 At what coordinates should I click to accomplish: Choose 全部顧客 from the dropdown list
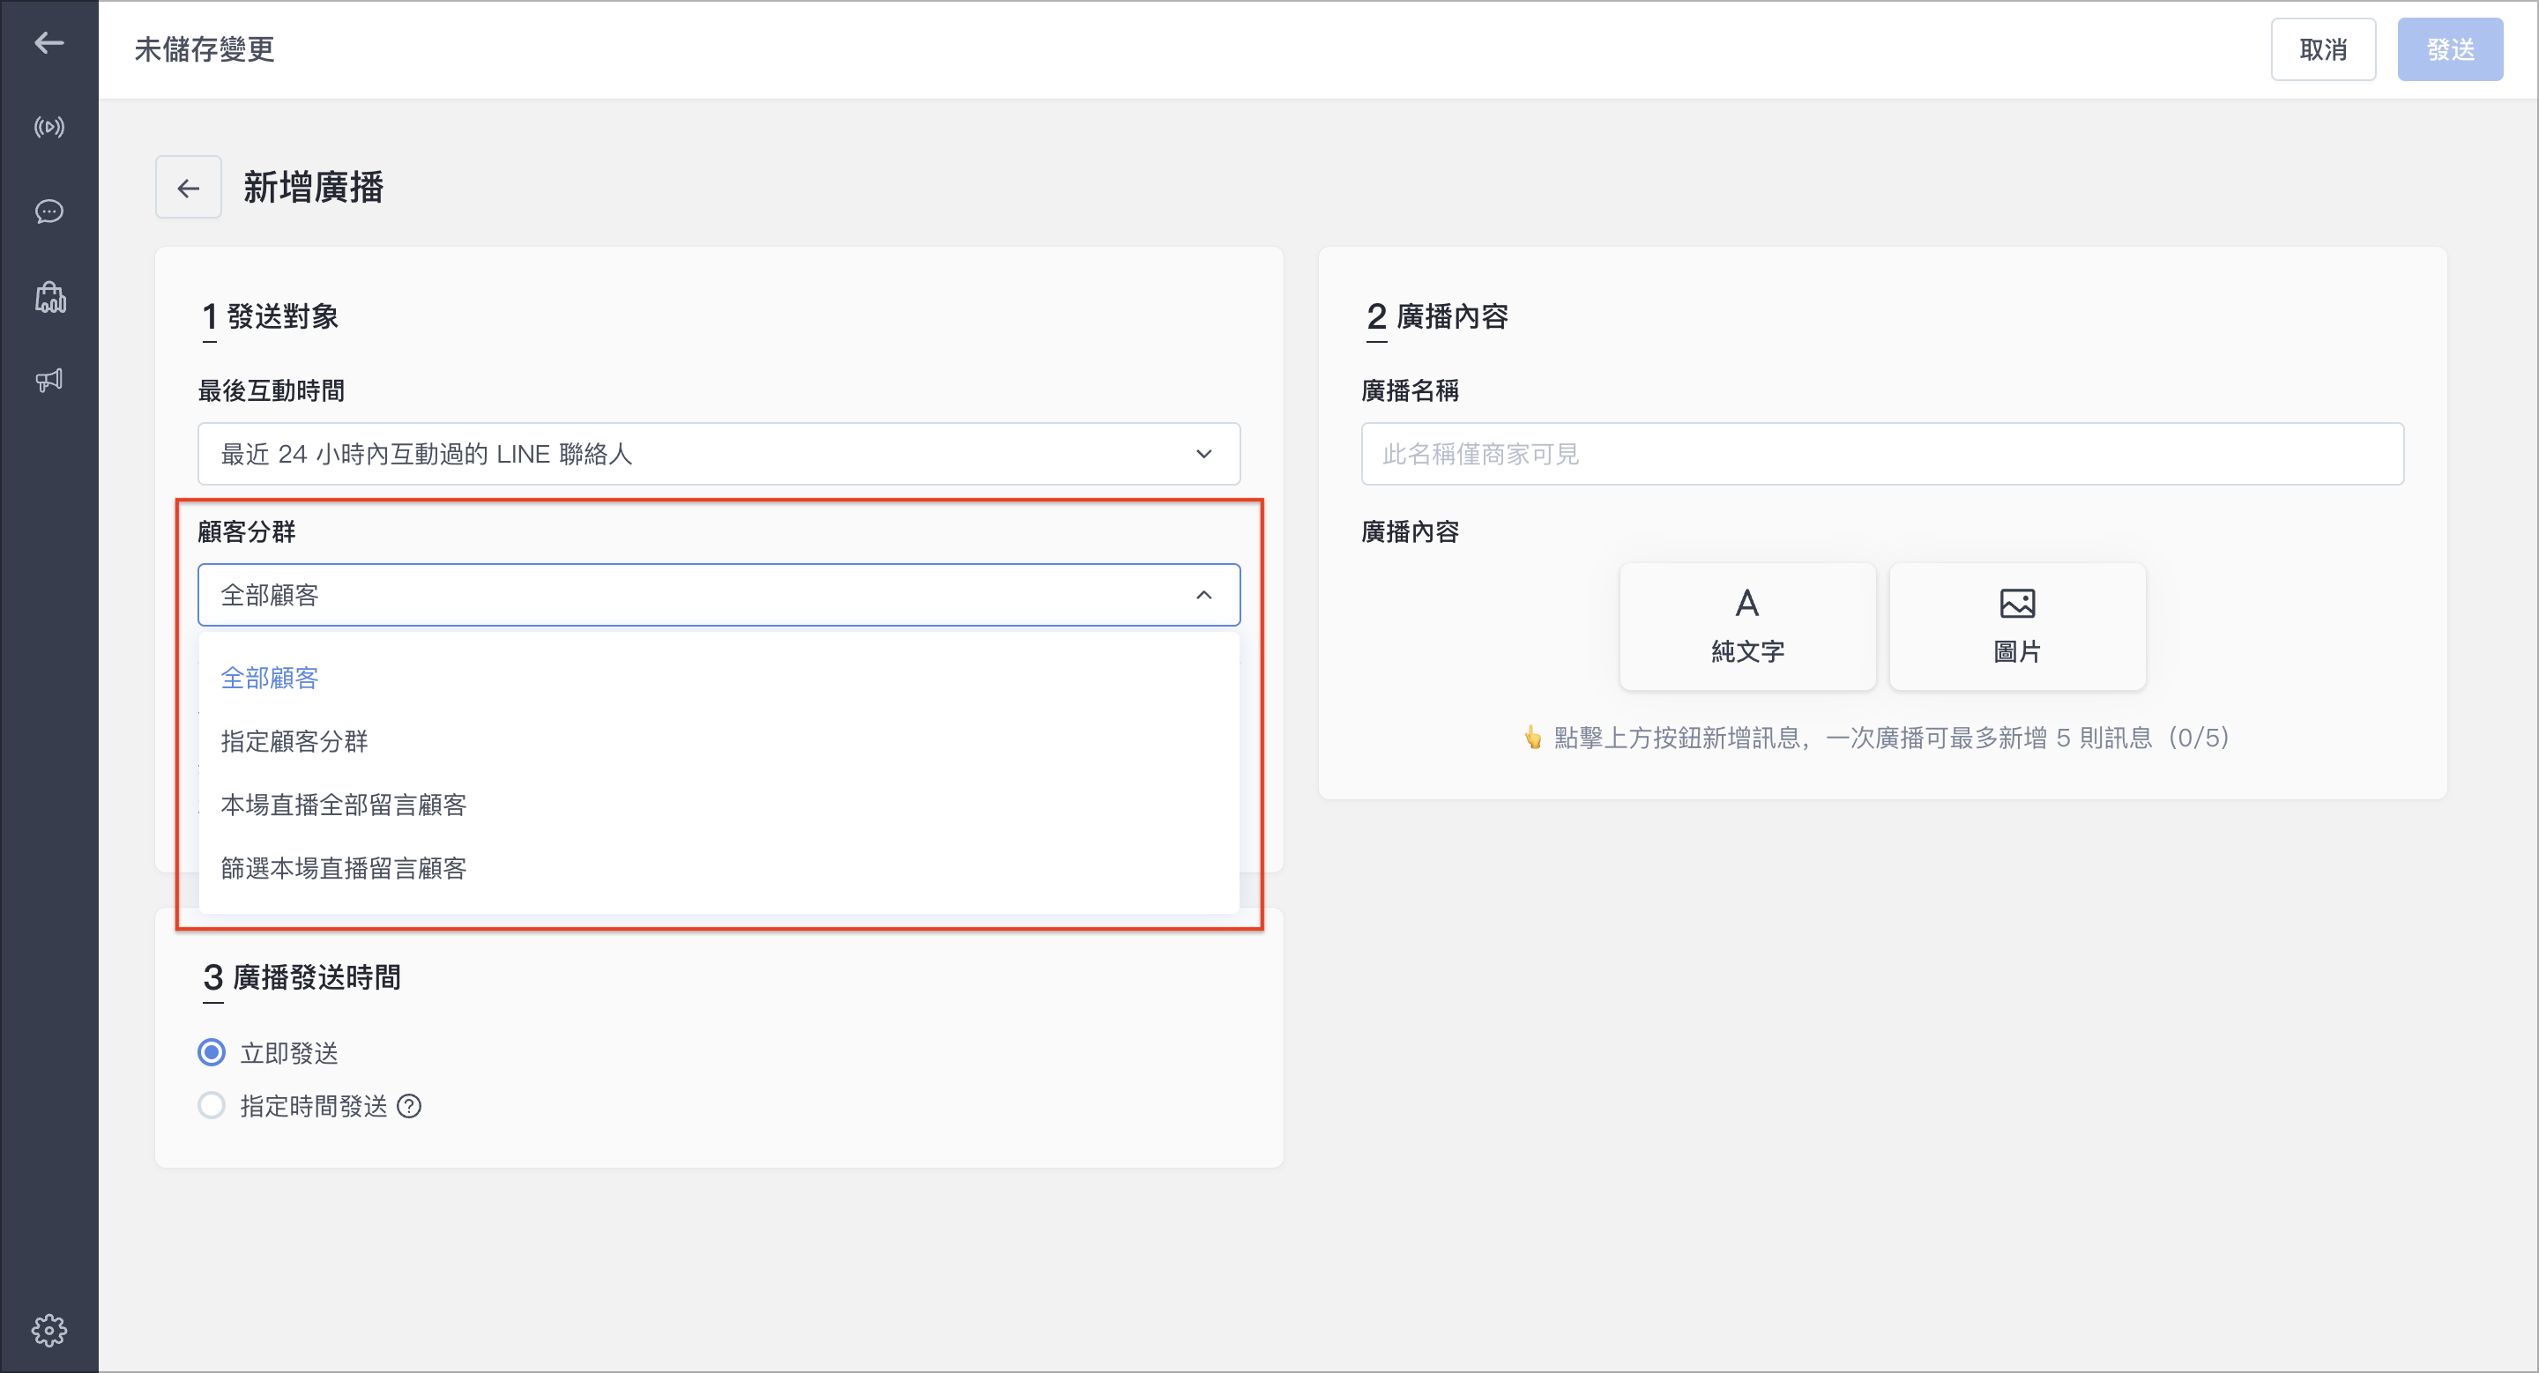pyautogui.click(x=719, y=678)
